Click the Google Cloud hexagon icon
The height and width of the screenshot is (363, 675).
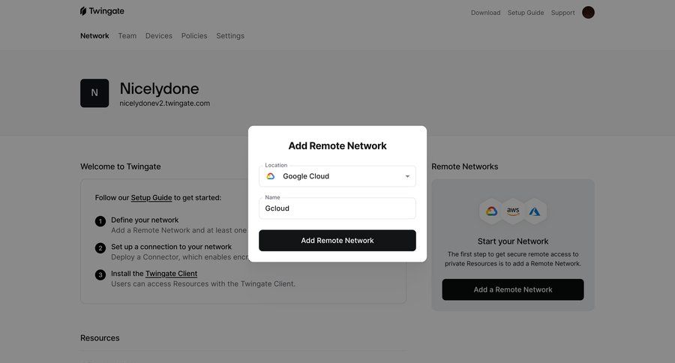click(491, 211)
